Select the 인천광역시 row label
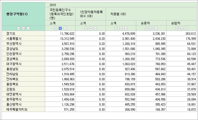The image size is (198, 120). coord(14,54)
